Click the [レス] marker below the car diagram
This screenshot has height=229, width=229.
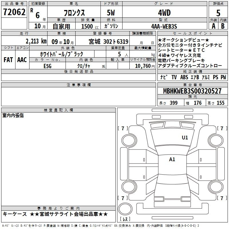[x=125, y=220]
